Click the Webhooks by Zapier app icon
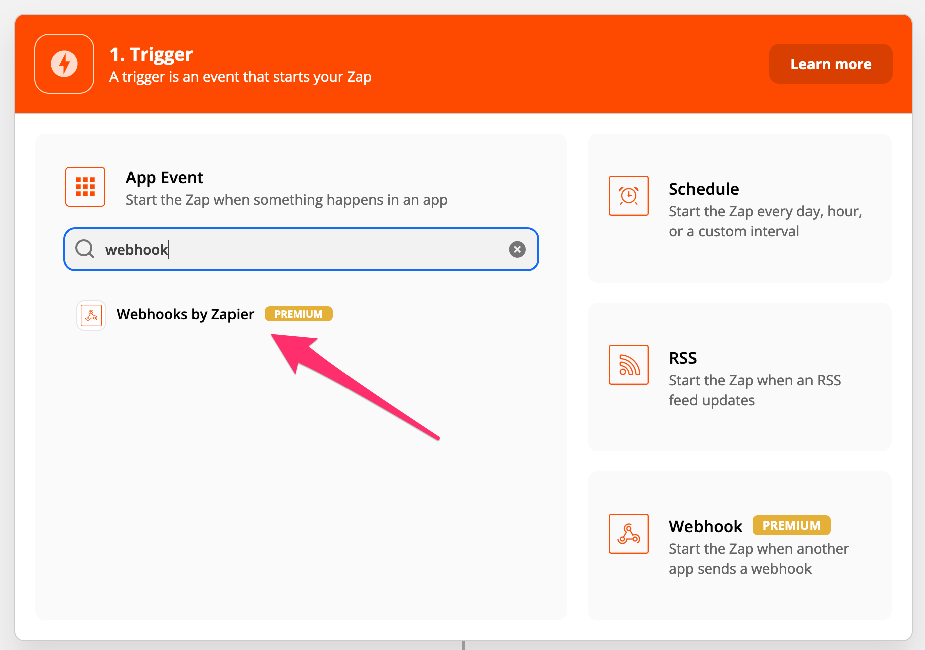This screenshot has width=925, height=650. (91, 315)
